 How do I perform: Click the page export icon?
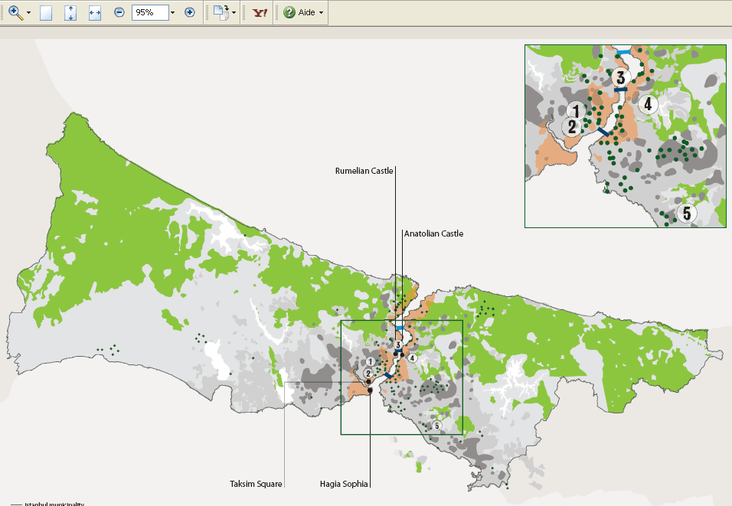point(219,11)
